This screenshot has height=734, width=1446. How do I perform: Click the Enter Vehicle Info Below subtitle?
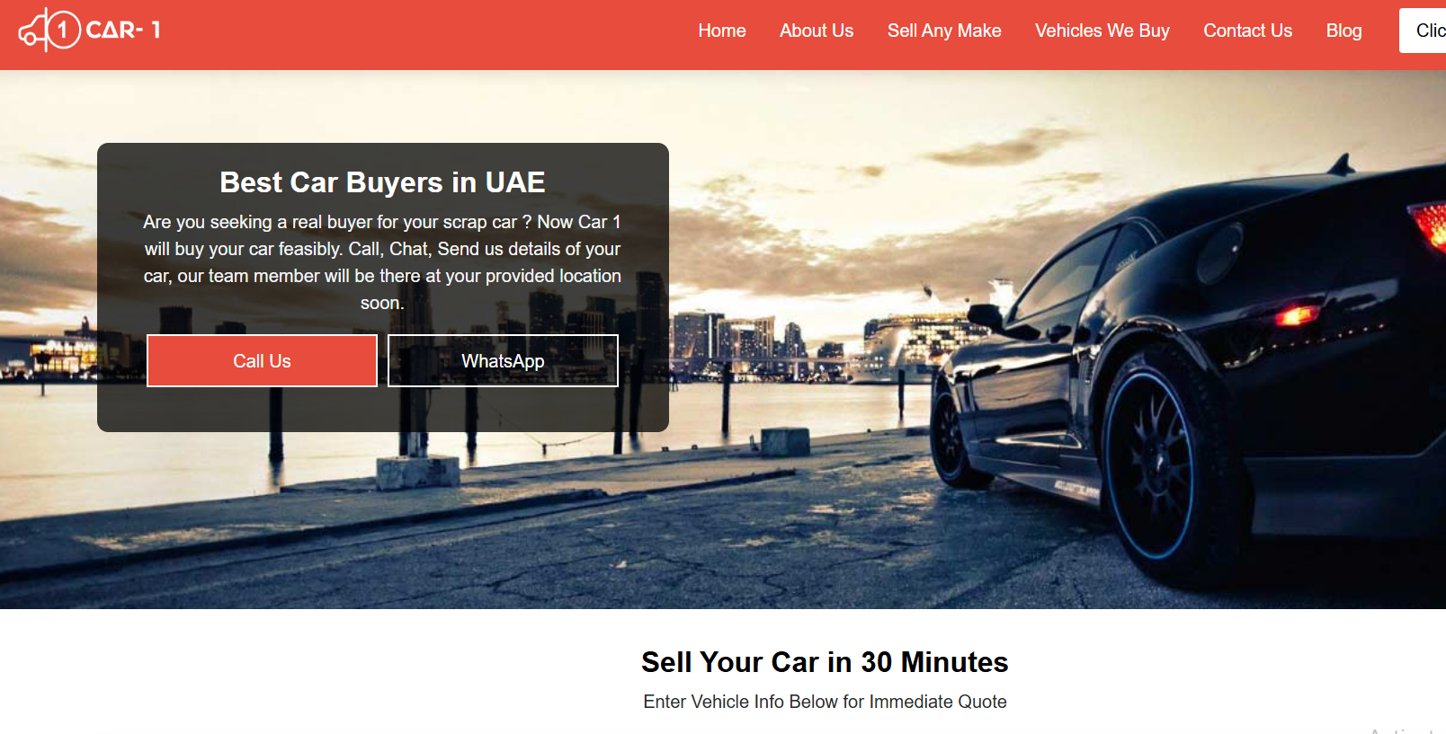825,702
